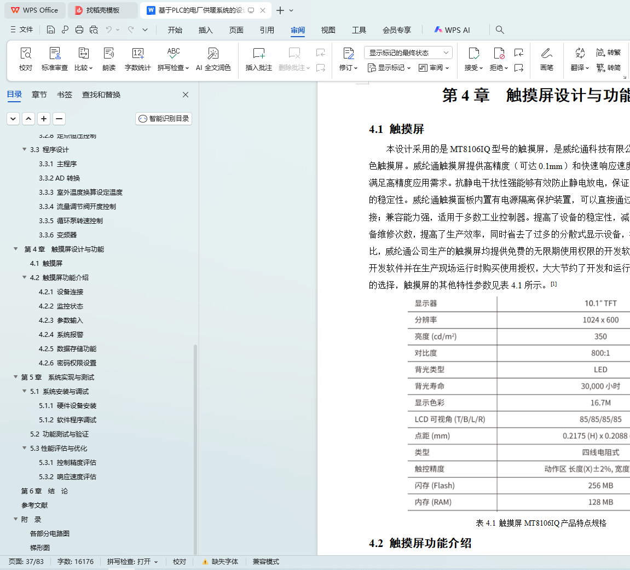Open the 开始 ribbon tab

tap(175, 30)
